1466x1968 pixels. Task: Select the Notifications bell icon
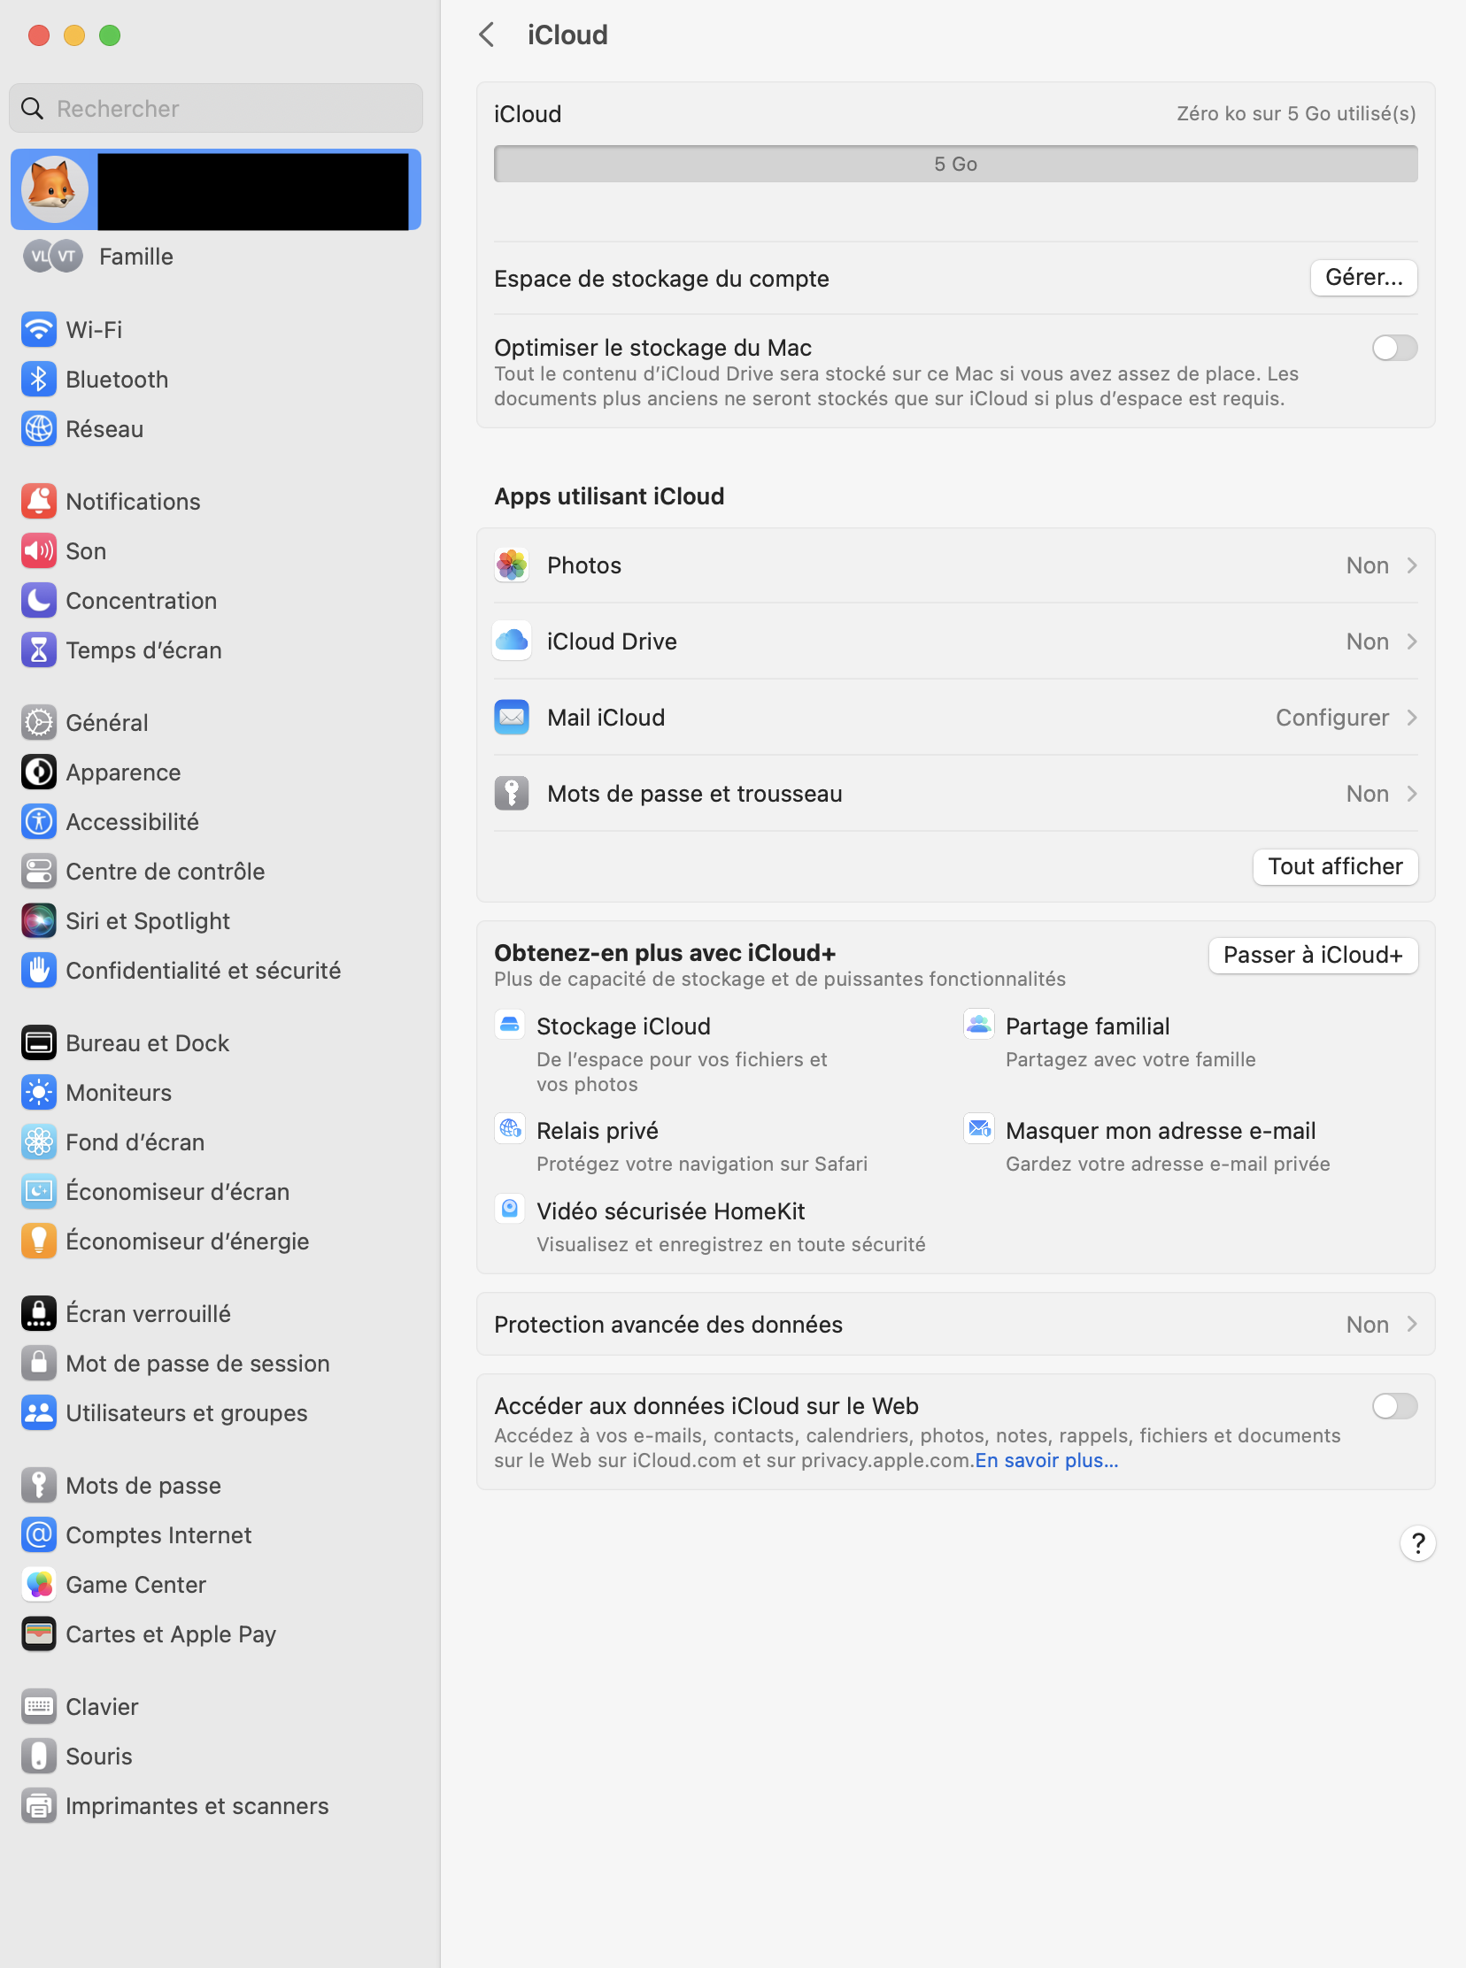(38, 502)
